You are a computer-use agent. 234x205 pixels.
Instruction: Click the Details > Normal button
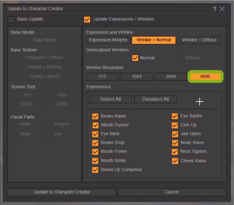44,67
